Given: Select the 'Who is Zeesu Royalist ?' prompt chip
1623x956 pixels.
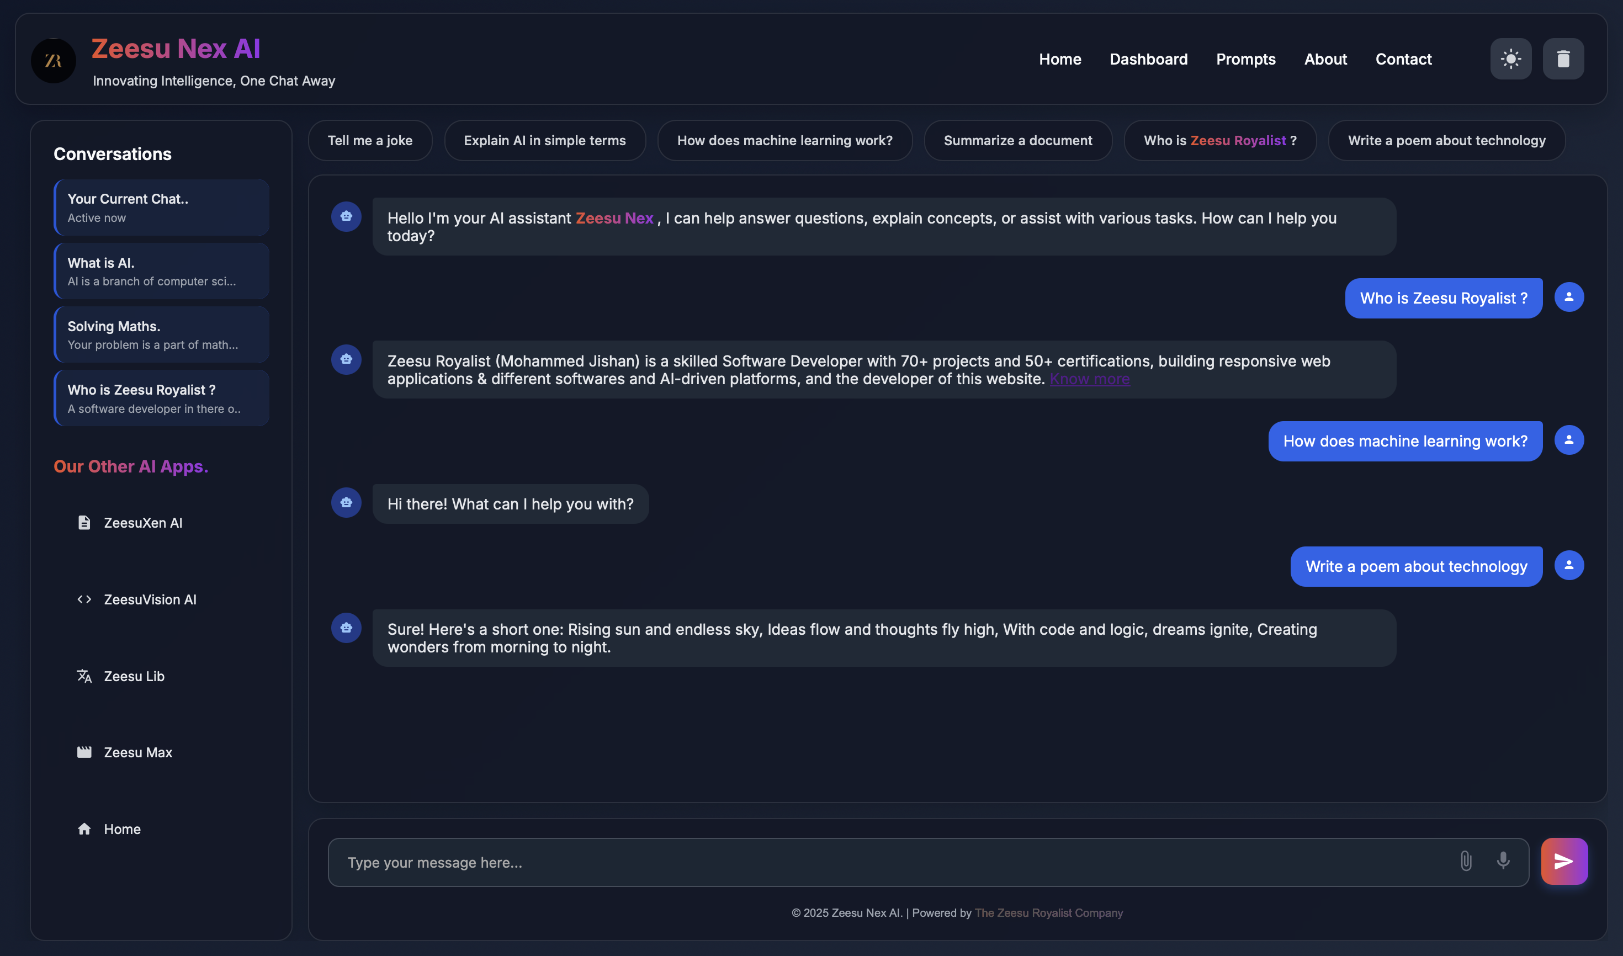Looking at the screenshot, I should coord(1219,140).
